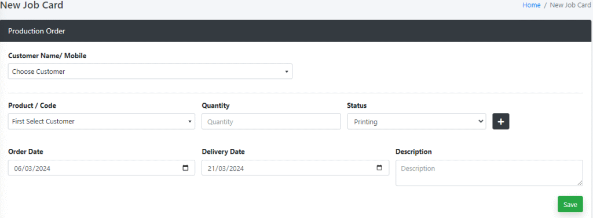The width and height of the screenshot is (593, 218).
Task: Click the New Job Card breadcrumb item
Action: tap(570, 5)
